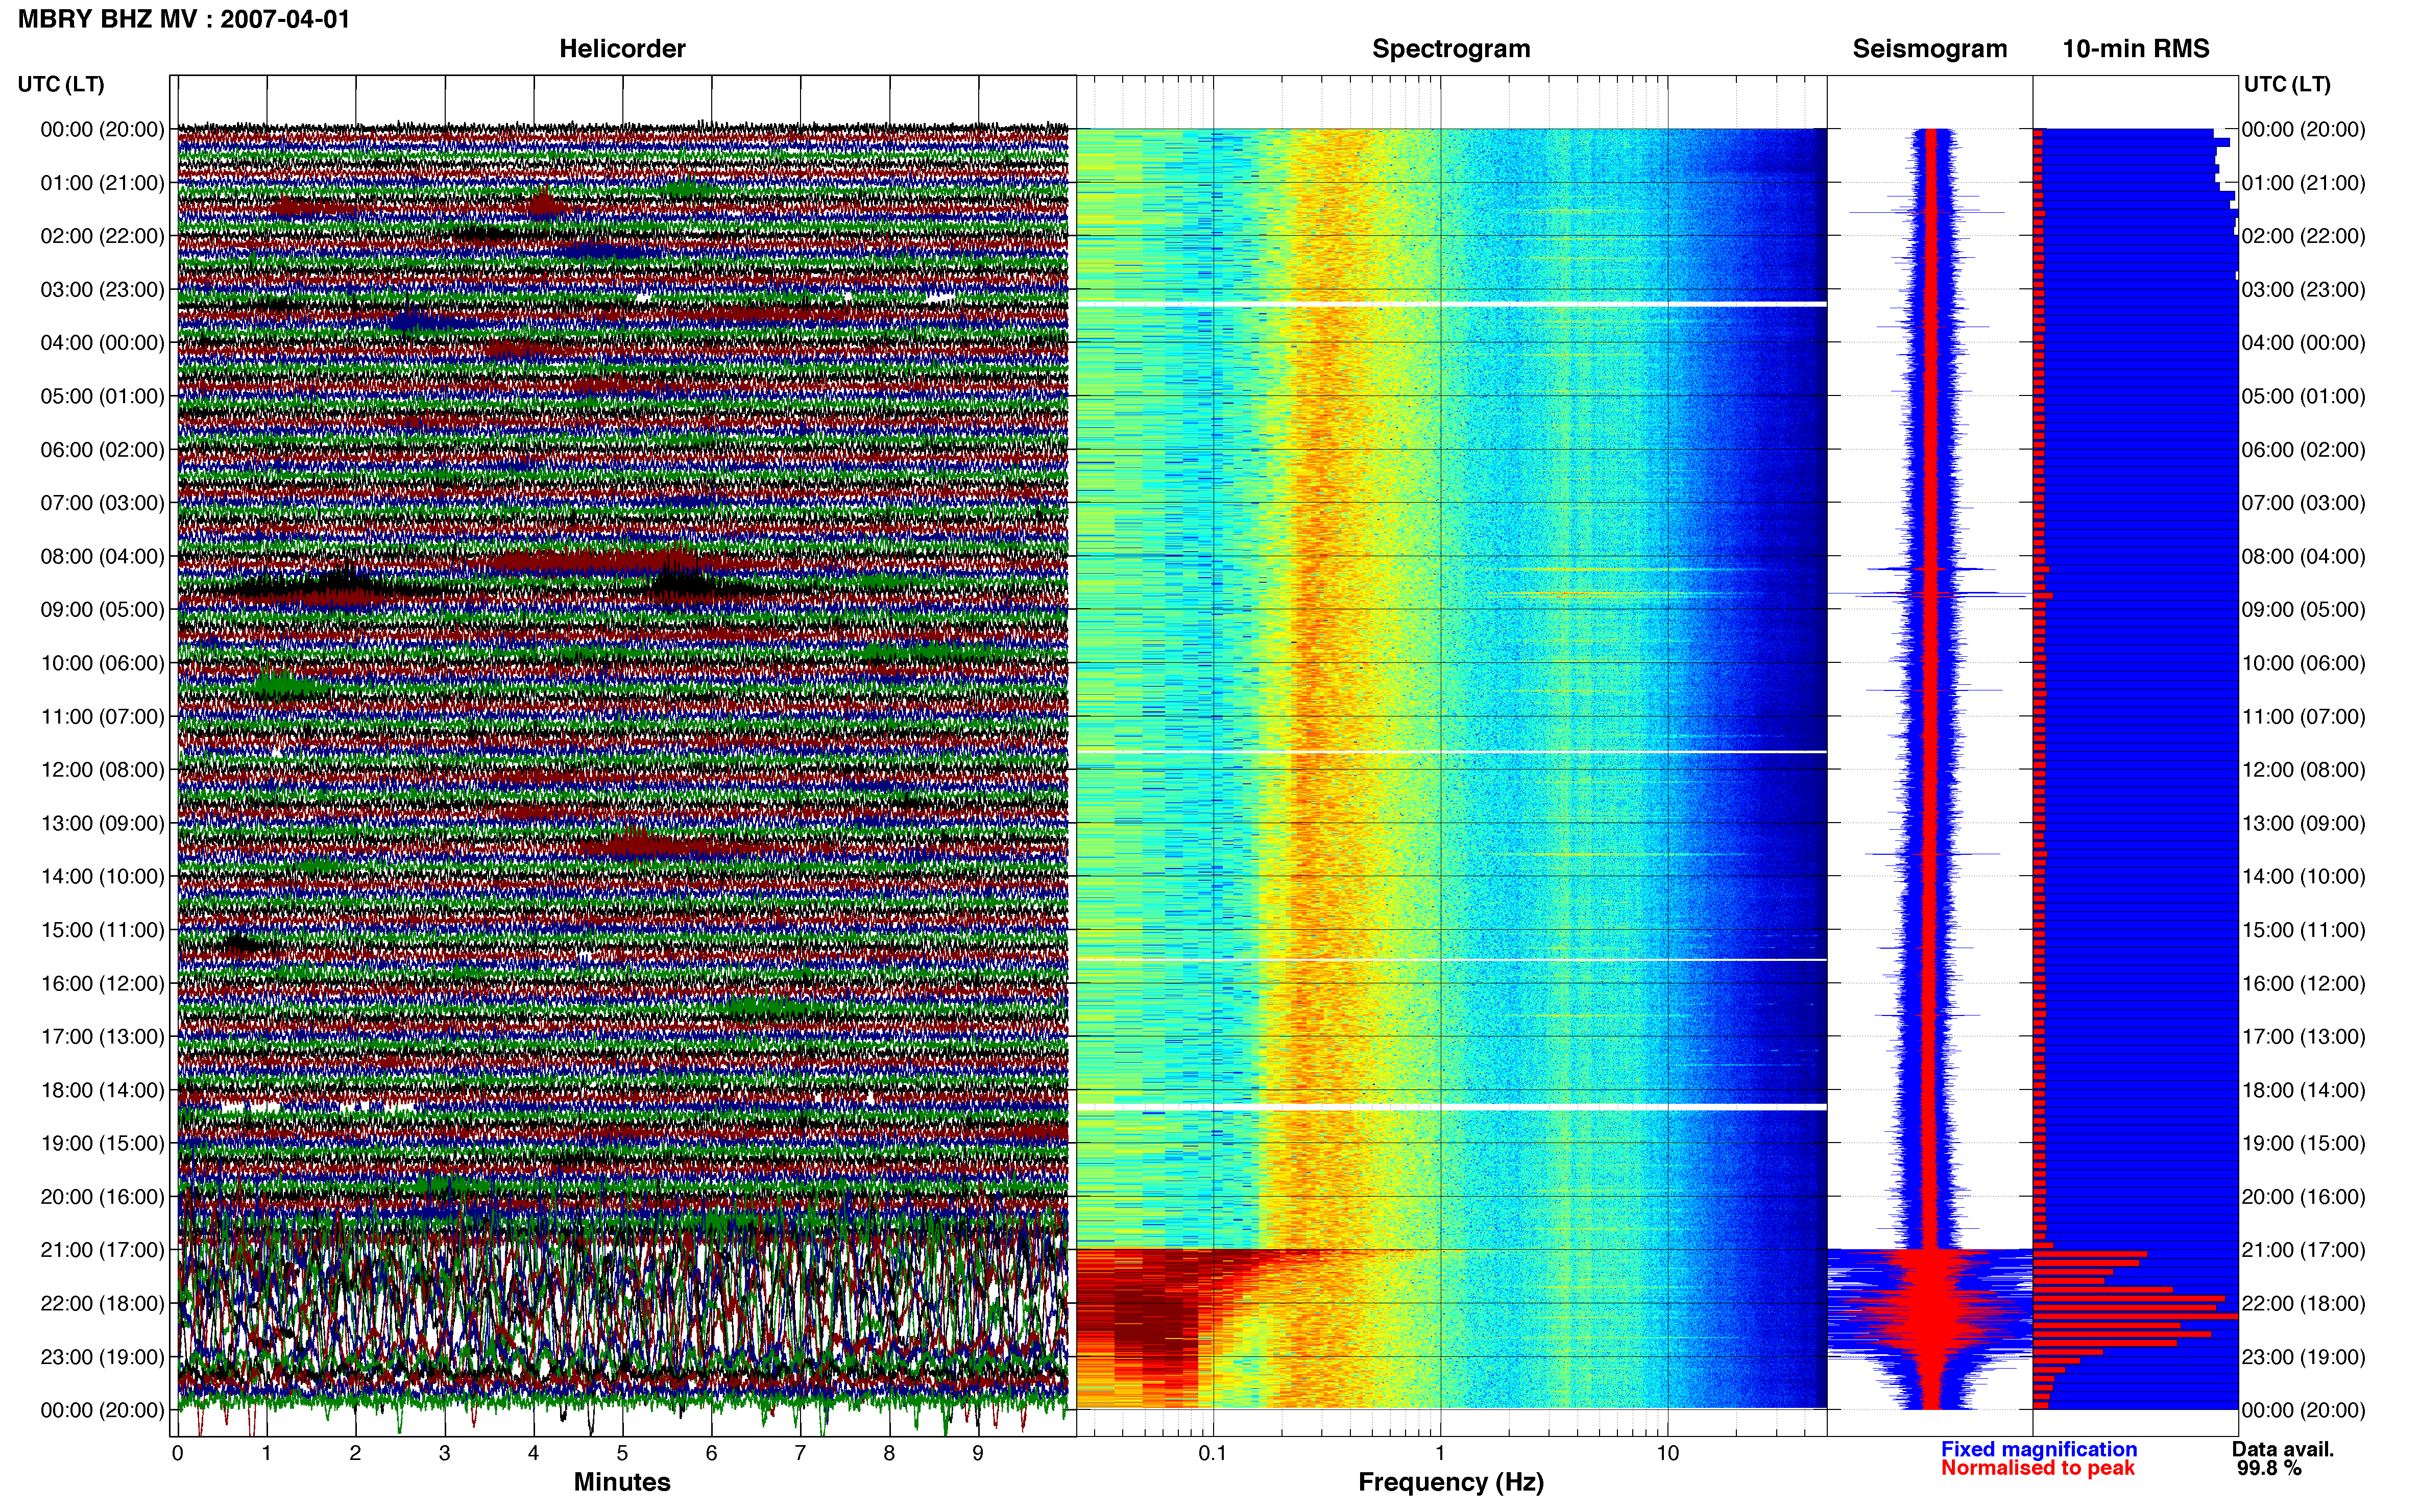The image size is (2420, 1512).
Task: Click right time label '16:00 (12:00)'
Action: click(x=2303, y=984)
